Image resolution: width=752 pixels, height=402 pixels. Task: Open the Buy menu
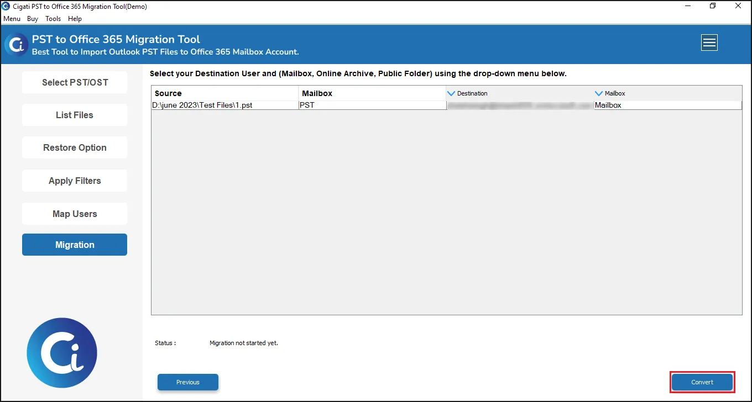click(33, 19)
